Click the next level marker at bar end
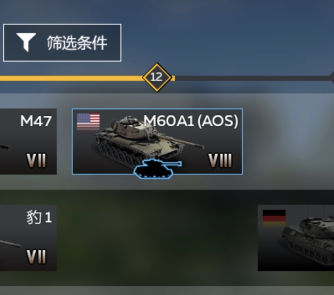Viewport: 334px width, 295px height. point(332,77)
